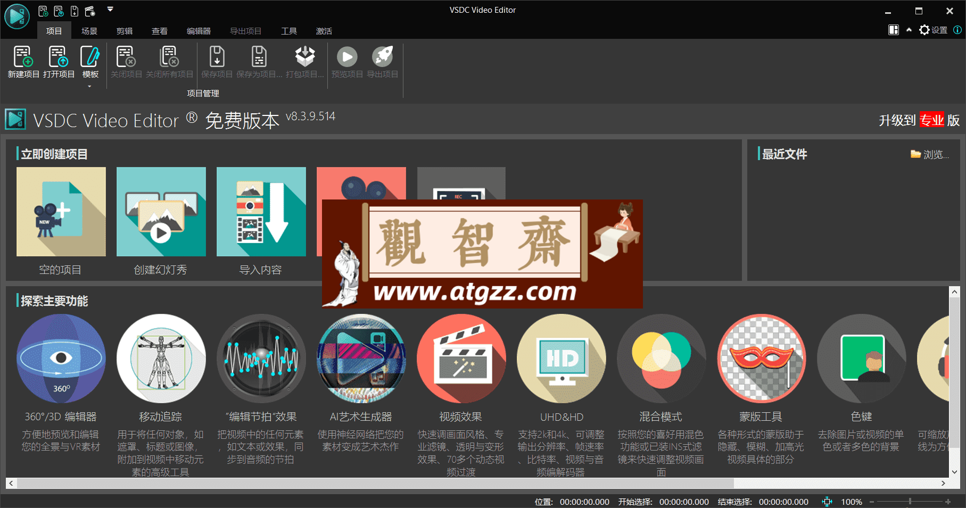Click the 关闭项目 toolbar icon
Viewport: 966px width, 508px height.
pyautogui.click(x=126, y=56)
